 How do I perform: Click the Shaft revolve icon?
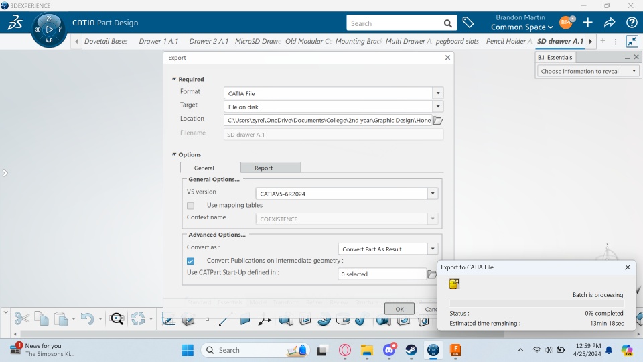coord(343,319)
